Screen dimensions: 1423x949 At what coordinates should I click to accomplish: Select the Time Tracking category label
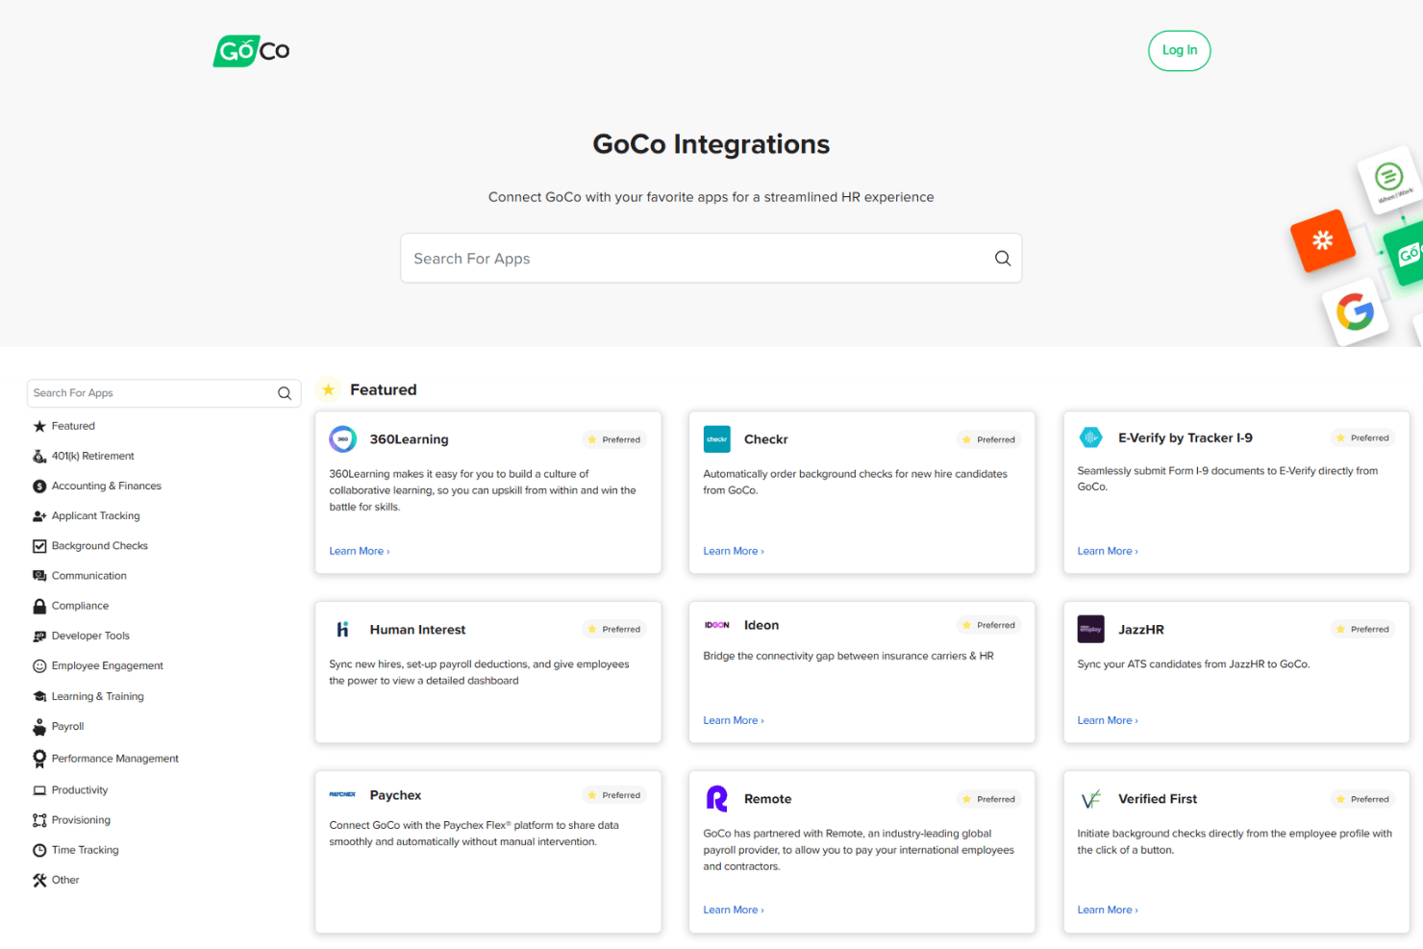coord(86,850)
